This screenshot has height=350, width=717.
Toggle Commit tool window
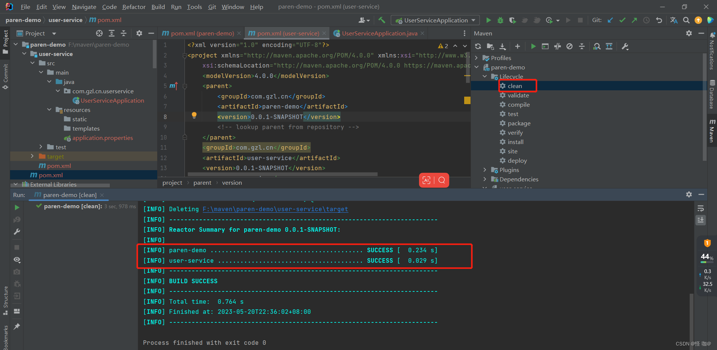pyautogui.click(x=5, y=76)
